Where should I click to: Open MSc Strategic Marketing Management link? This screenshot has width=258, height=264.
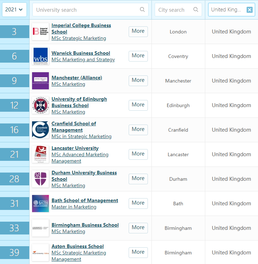(79, 256)
